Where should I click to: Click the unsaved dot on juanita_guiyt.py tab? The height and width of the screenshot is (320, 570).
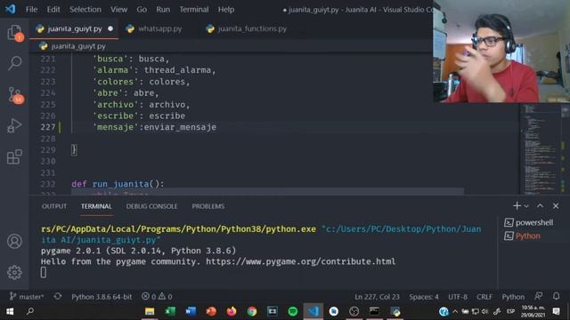(110, 28)
